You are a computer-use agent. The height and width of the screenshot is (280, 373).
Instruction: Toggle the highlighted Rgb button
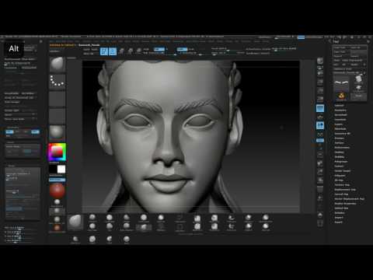point(159,49)
